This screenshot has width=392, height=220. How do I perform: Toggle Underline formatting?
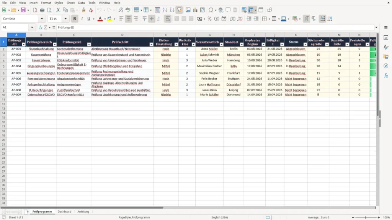click(88, 19)
